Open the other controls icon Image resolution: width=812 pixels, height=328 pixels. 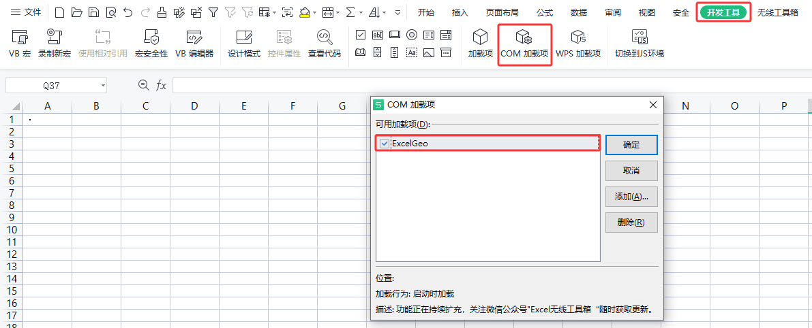446,52
